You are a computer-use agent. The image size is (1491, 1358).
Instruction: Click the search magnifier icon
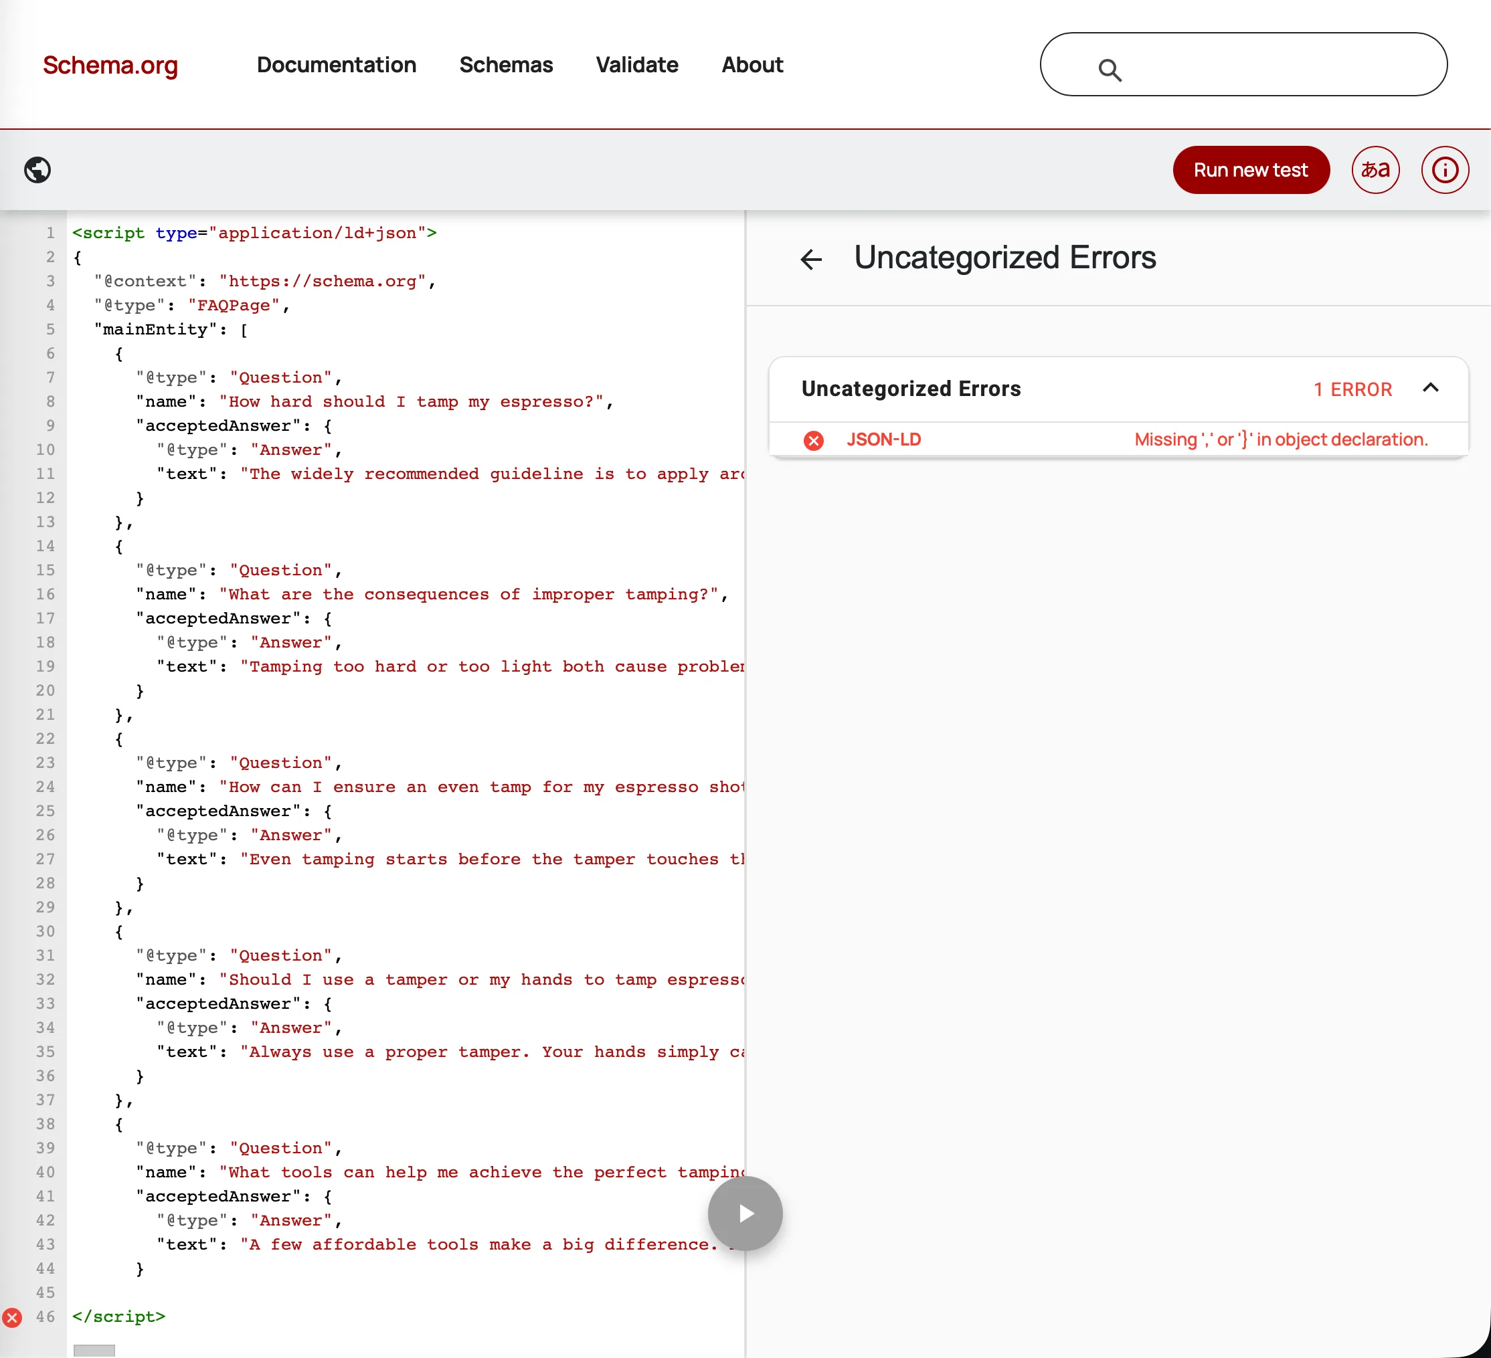tap(1110, 70)
